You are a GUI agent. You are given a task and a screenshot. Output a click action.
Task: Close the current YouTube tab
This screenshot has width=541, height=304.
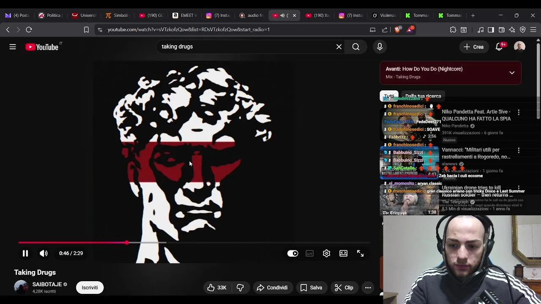[x=294, y=16]
